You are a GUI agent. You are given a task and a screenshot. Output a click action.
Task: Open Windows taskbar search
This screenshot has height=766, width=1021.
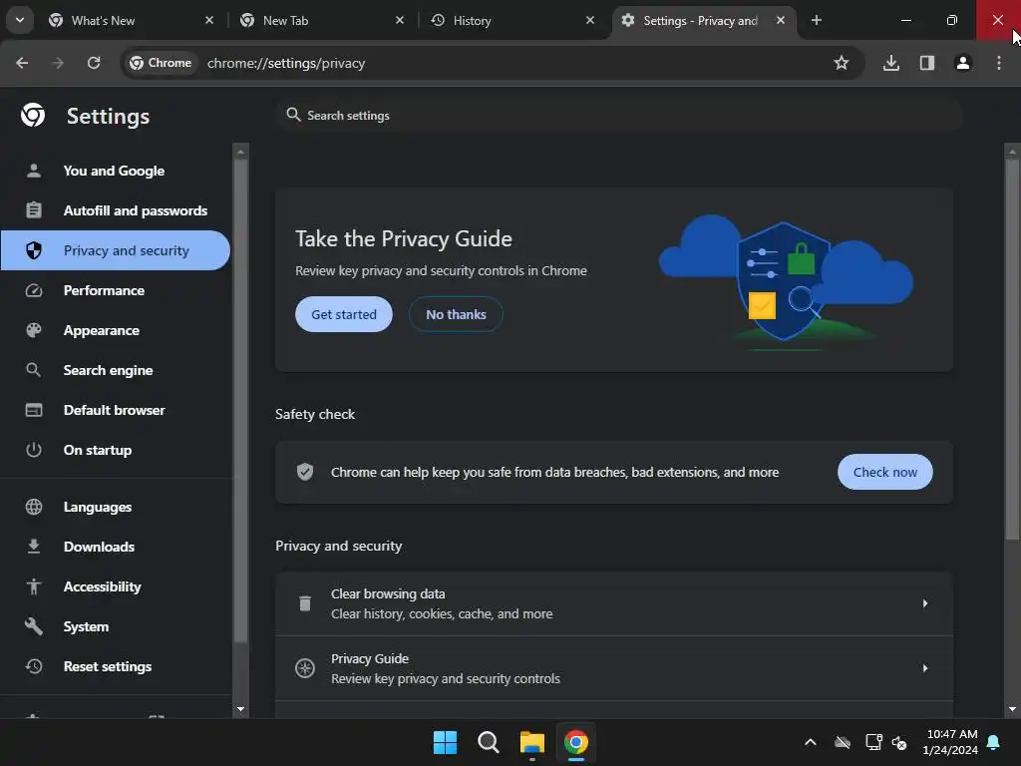pyautogui.click(x=489, y=742)
